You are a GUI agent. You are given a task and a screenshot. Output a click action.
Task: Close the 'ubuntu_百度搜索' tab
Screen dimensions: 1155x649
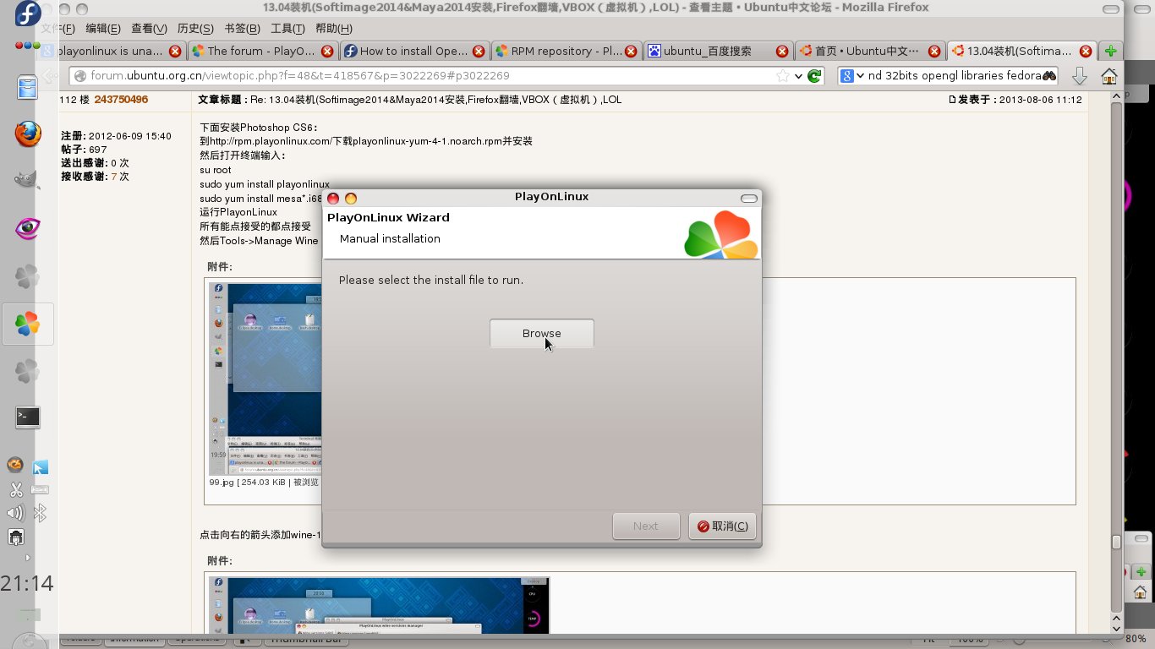click(x=783, y=51)
